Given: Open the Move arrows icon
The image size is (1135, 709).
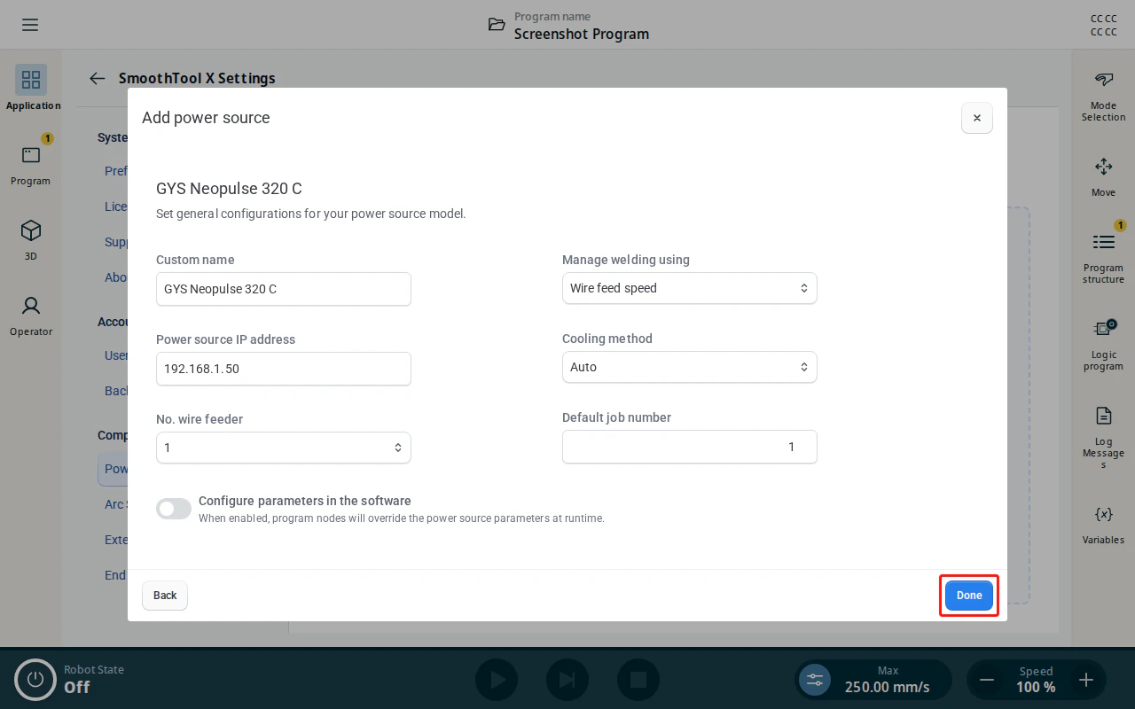Looking at the screenshot, I should click(x=1103, y=166).
